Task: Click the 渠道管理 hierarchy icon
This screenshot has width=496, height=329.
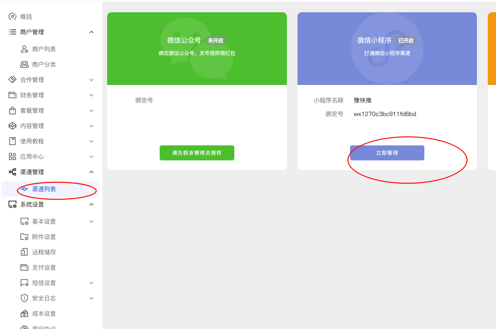Action: 12,172
